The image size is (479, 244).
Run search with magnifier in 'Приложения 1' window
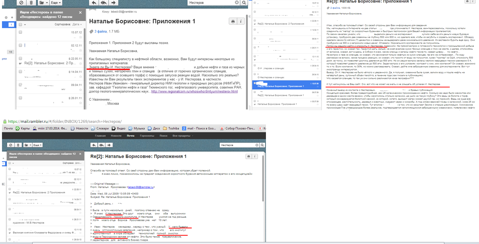click(244, 2)
